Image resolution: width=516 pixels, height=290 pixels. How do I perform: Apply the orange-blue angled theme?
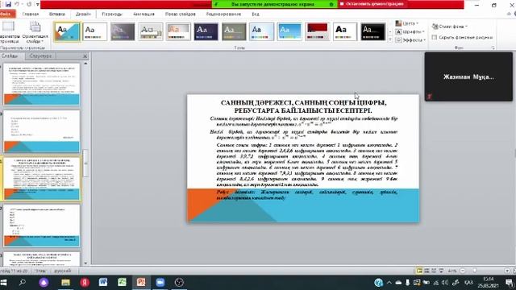tap(67, 31)
